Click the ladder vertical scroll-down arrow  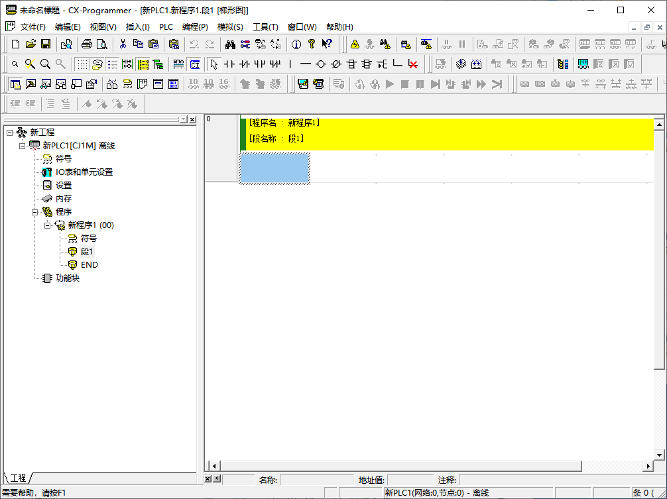pos(659,455)
